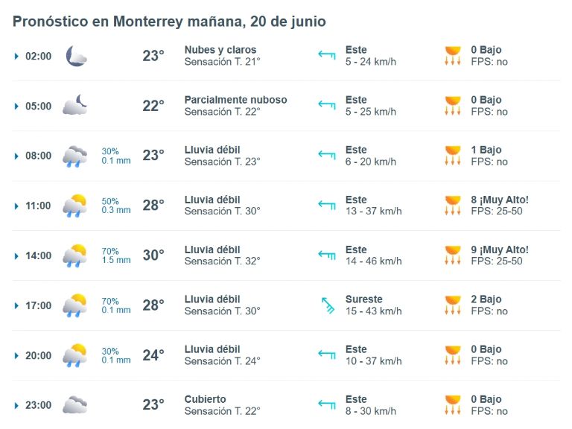Click the Parcialmente nuboso description
The image size is (572, 429).
pos(235,100)
